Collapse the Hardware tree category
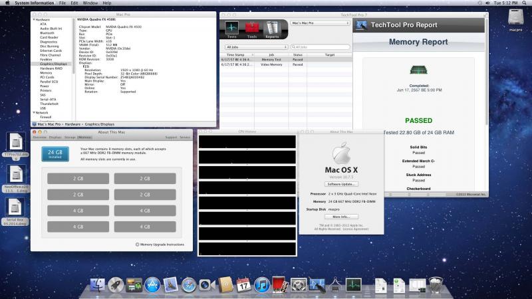The width and height of the screenshot is (532, 299). (x=33, y=20)
